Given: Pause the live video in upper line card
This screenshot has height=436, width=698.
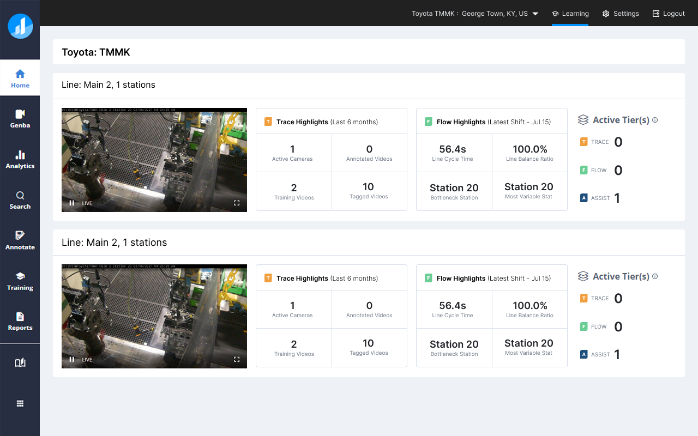Looking at the screenshot, I should point(71,203).
